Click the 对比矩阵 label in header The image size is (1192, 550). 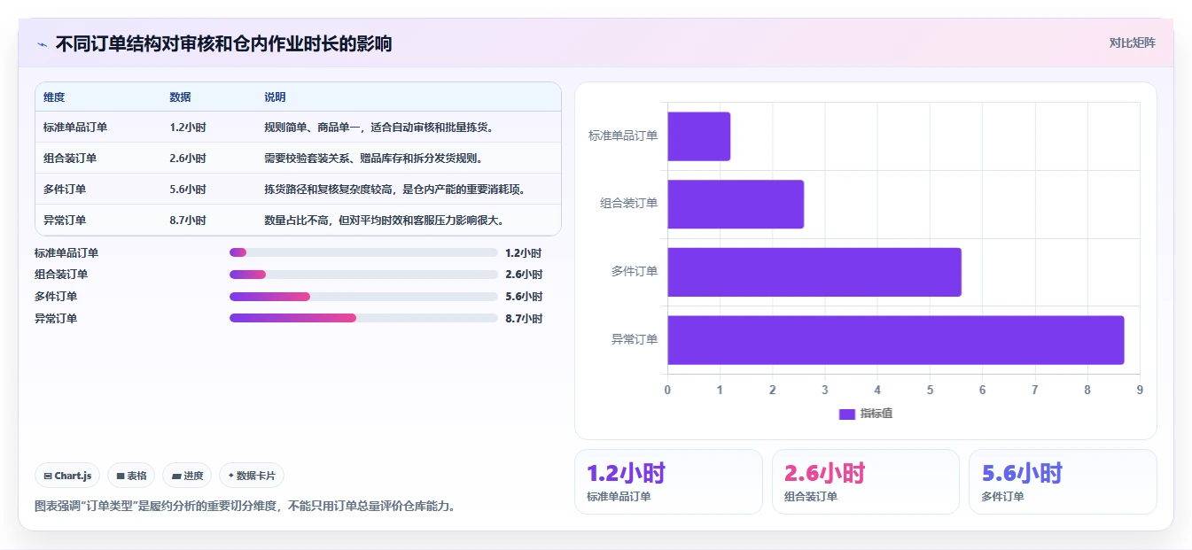coord(1132,43)
